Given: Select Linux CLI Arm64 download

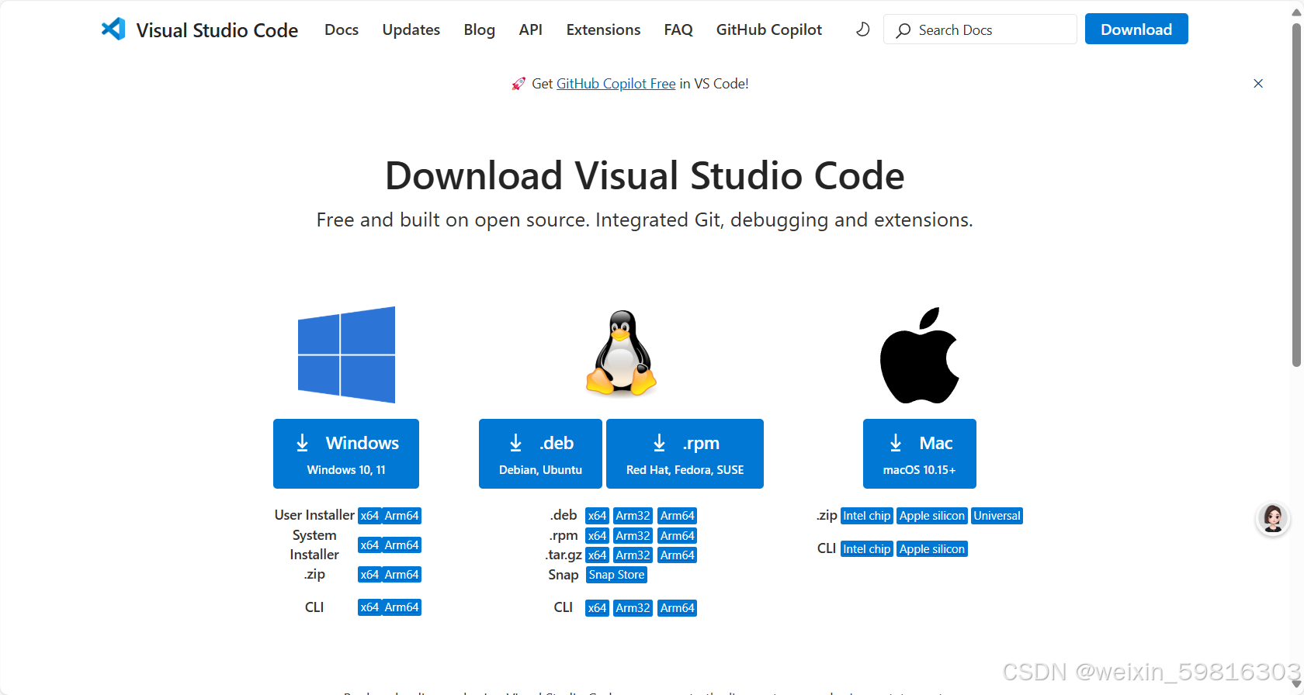Looking at the screenshot, I should 677,608.
